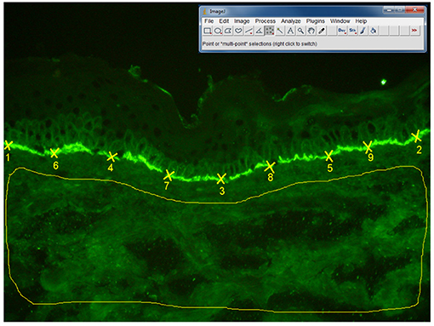Select the Hand scrolling tool

pyautogui.click(x=311, y=31)
